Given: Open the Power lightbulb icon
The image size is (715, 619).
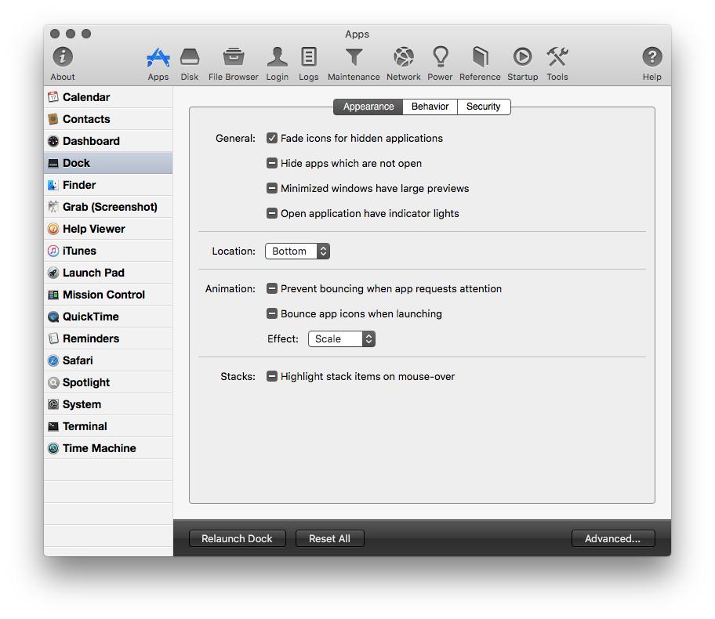Looking at the screenshot, I should pyautogui.click(x=440, y=57).
